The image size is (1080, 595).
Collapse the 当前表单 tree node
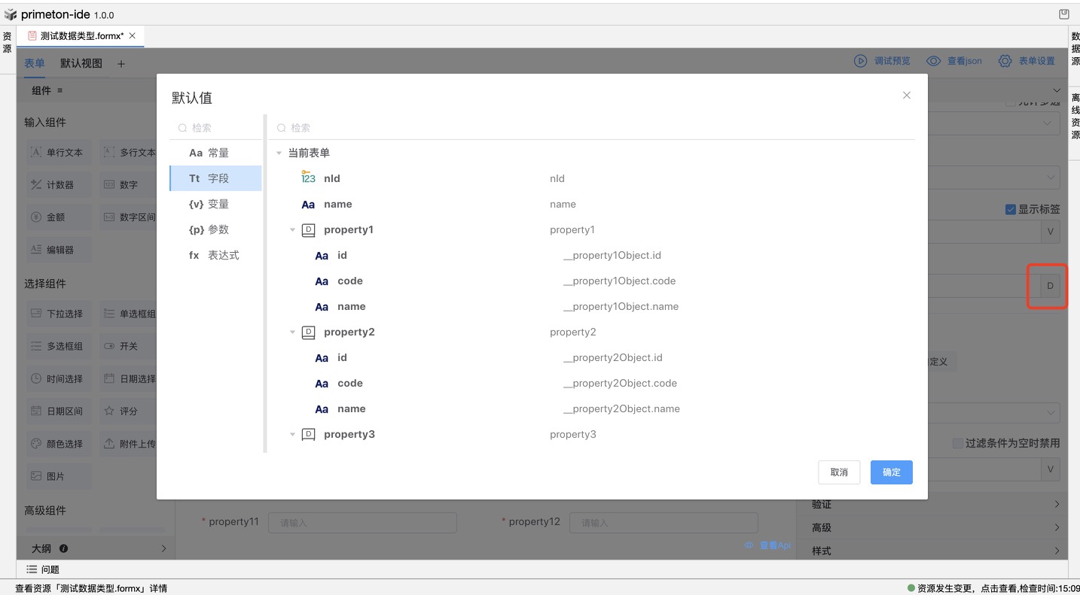tap(279, 153)
